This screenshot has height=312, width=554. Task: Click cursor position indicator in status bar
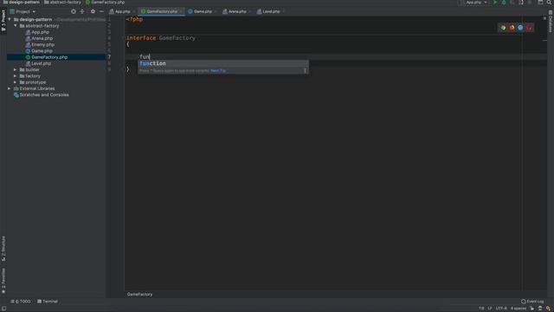[481, 309]
